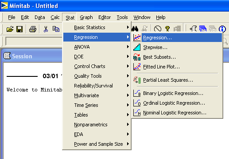This screenshot has height=159, width=229.
Task: Click the blue Info circle icon
Action: pos(222,29)
